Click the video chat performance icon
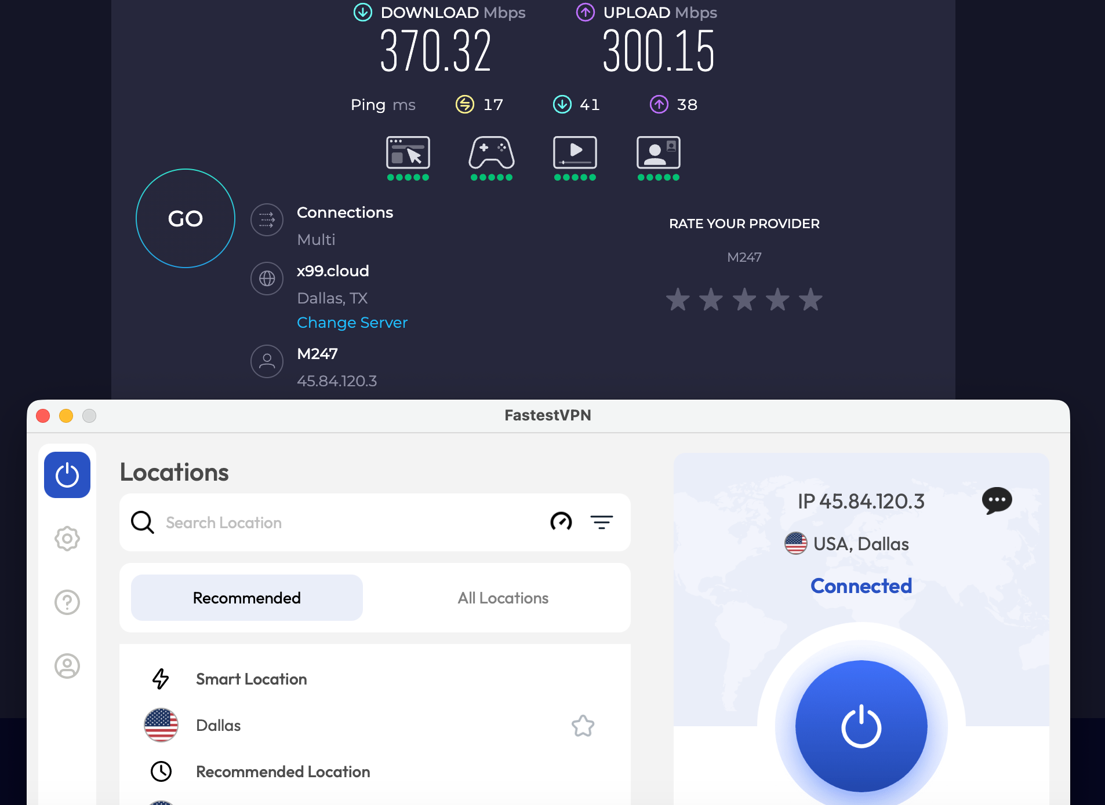 point(658,153)
